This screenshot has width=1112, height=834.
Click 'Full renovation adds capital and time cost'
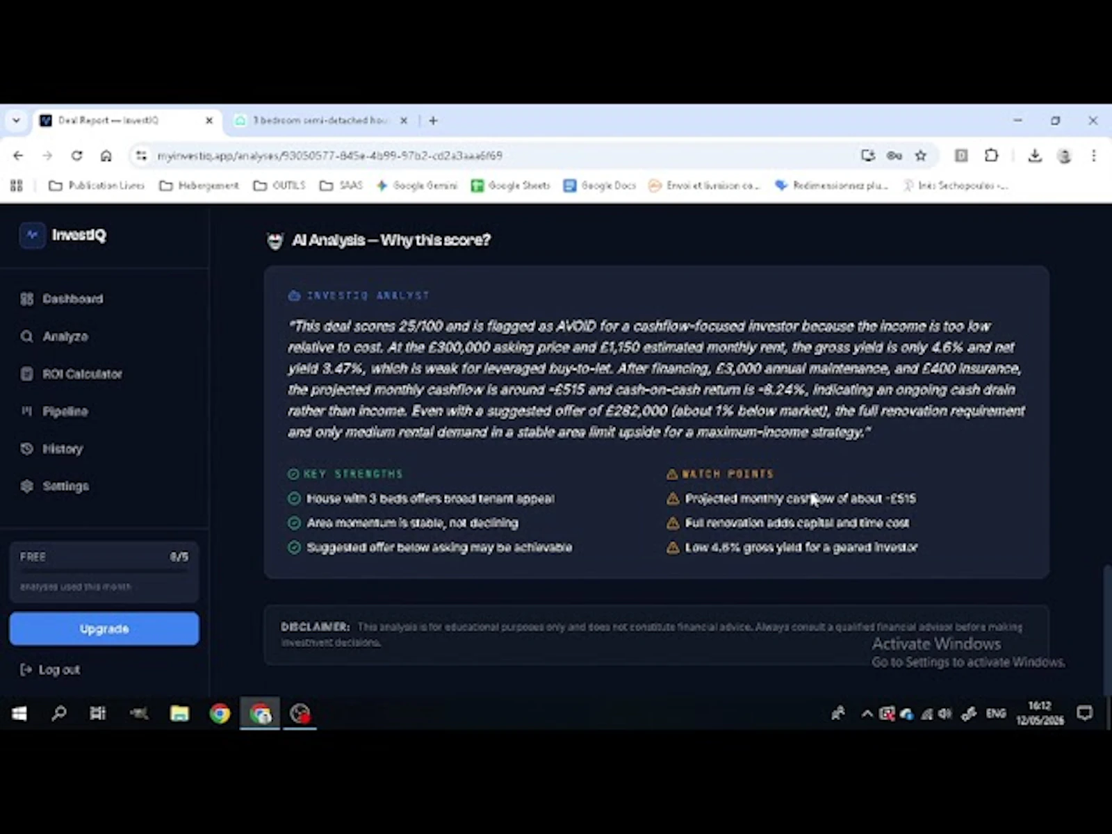(x=797, y=523)
